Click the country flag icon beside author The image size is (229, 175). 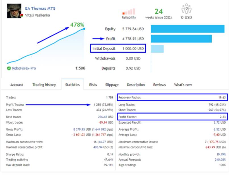pyautogui.click(x=22, y=16)
